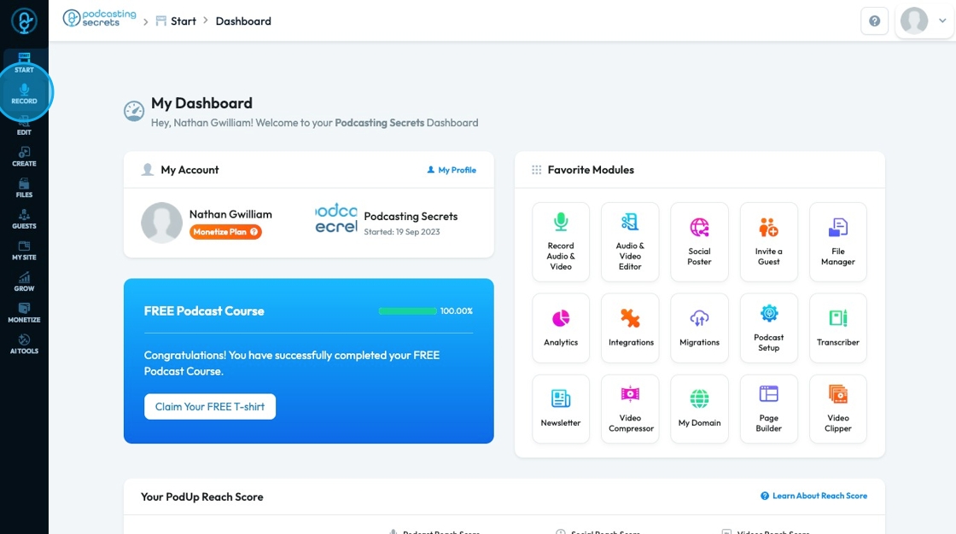Open the AI Tools section in the sidebar

click(24, 344)
